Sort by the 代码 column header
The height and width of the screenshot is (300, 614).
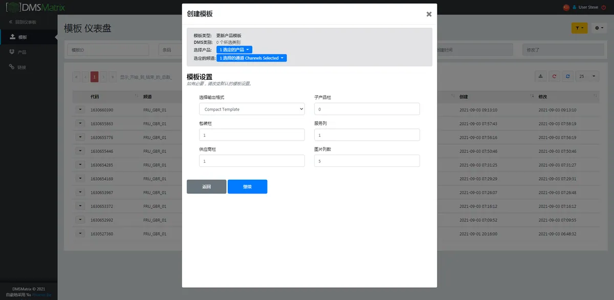(113, 97)
